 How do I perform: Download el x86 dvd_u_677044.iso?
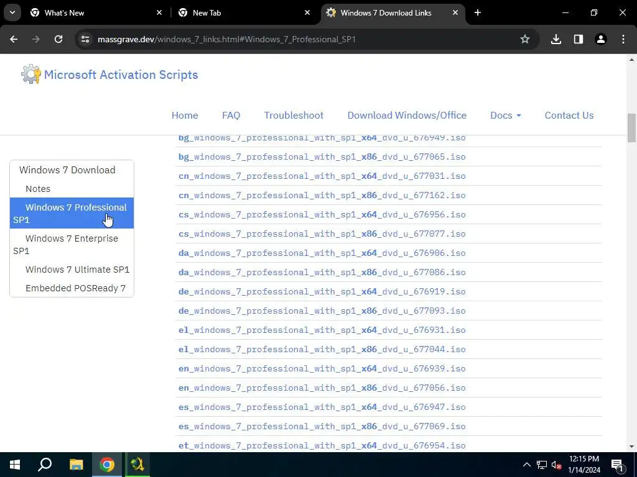pyautogui.click(x=322, y=349)
